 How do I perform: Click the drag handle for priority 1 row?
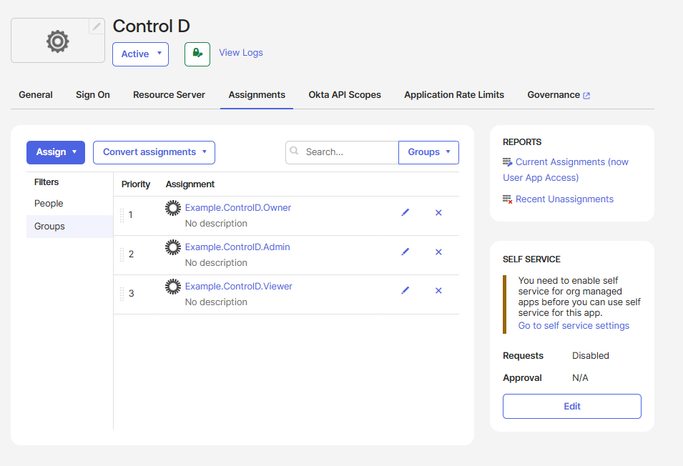pyautogui.click(x=122, y=215)
